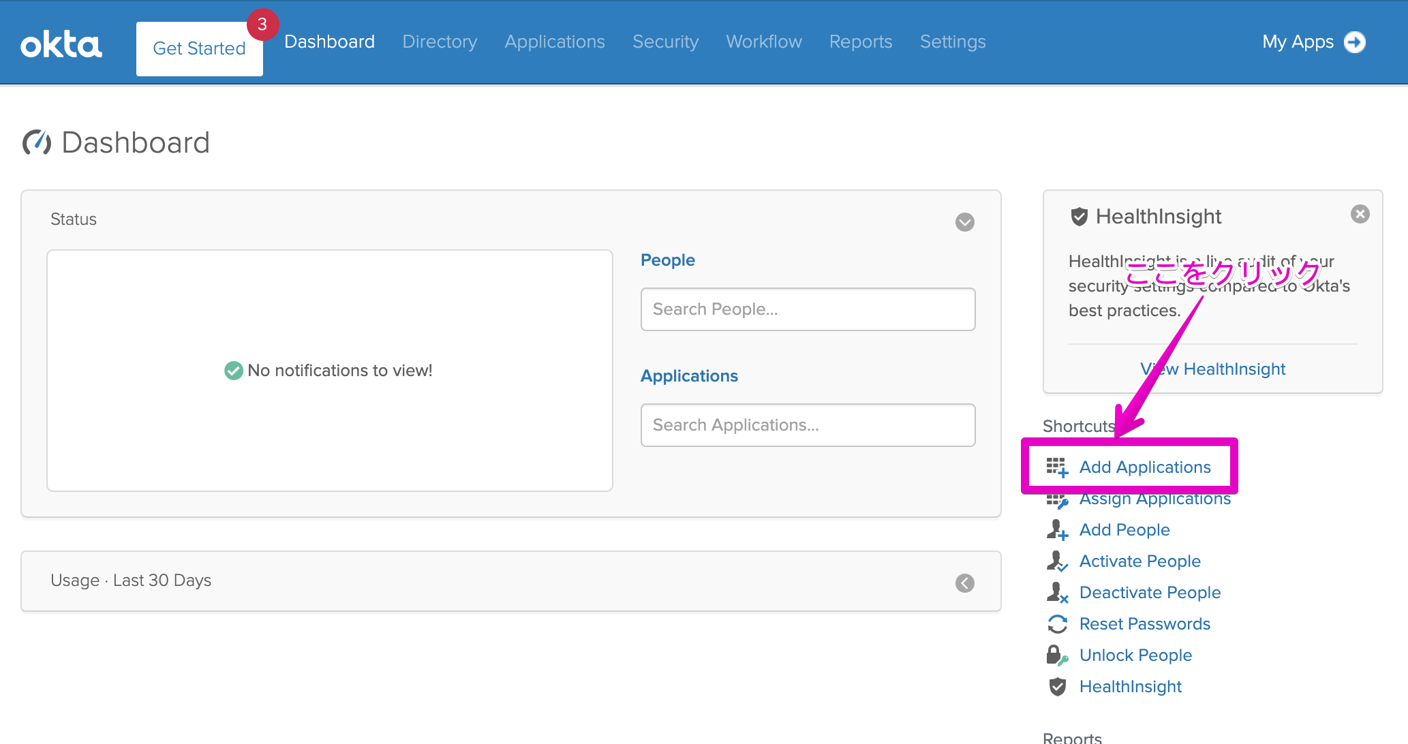Click the Unlock People lock icon
Screen dimensions: 1408x744
(1057, 655)
